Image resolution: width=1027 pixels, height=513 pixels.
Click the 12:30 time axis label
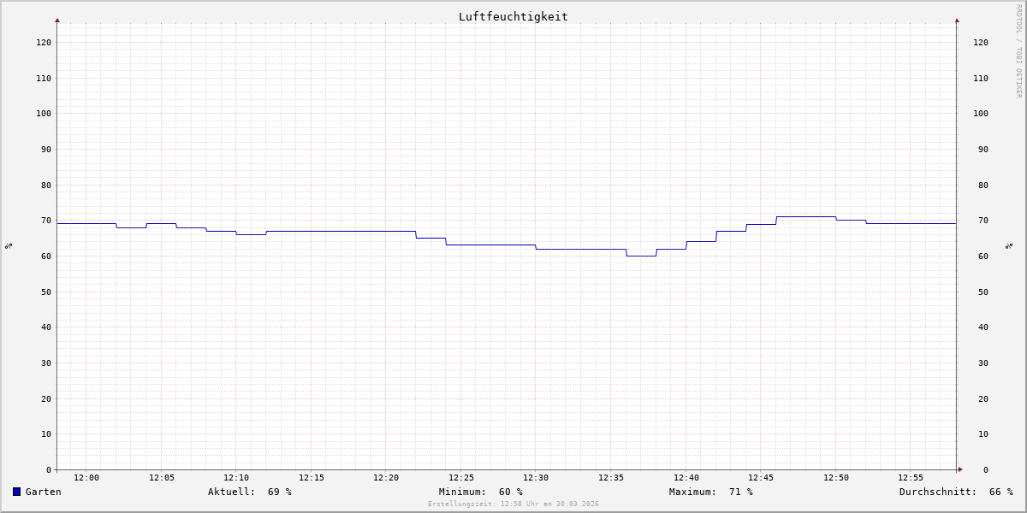pyautogui.click(x=536, y=478)
